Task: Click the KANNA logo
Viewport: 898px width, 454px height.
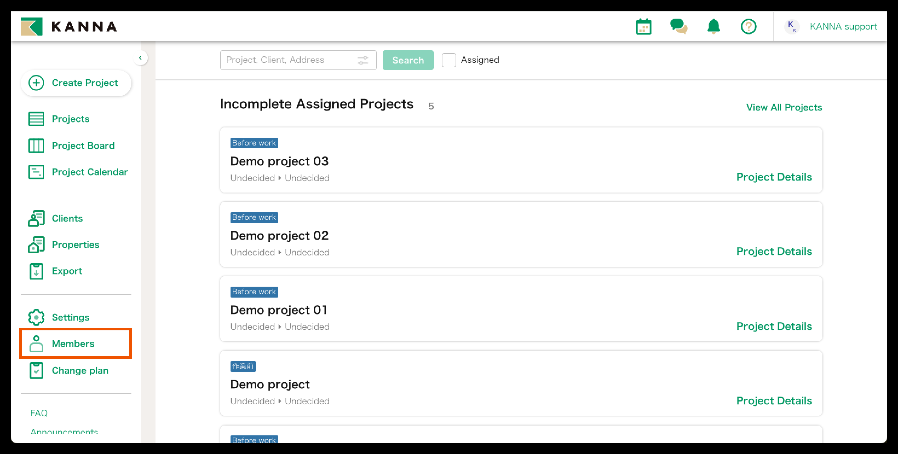Action: click(69, 27)
